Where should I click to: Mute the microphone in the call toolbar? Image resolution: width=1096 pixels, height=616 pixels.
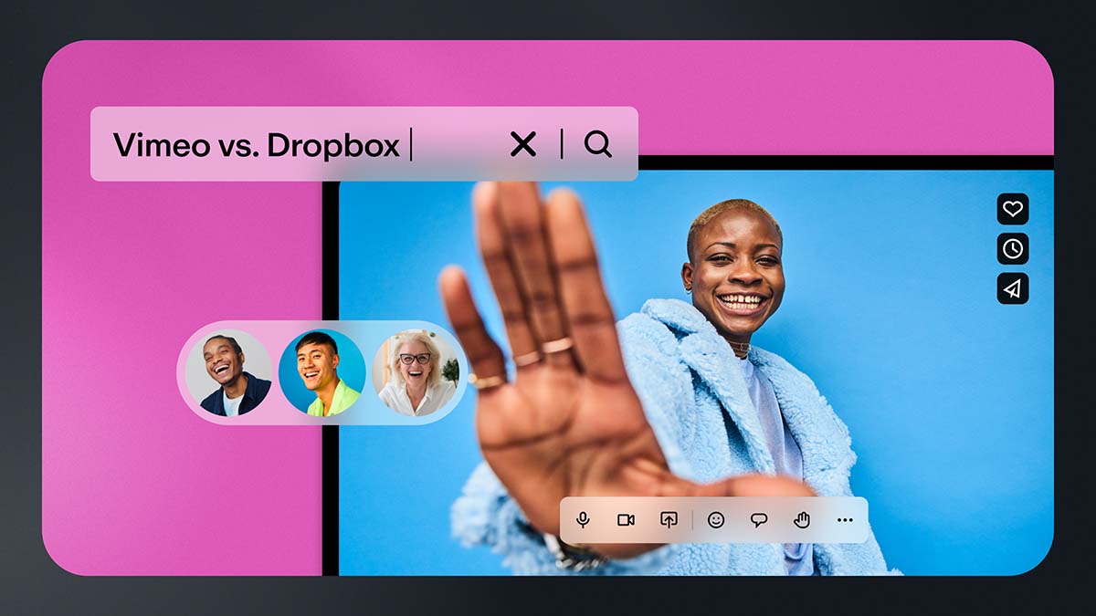coord(583,520)
